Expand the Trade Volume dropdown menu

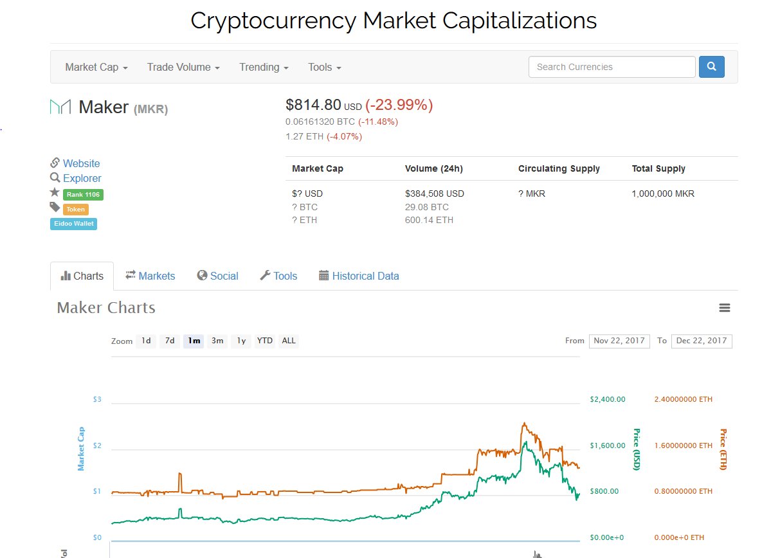183,67
